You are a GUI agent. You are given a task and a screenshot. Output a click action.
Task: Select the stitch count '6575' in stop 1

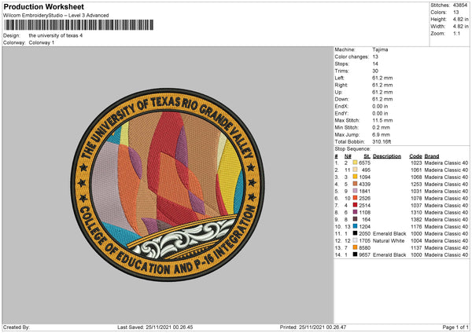click(x=364, y=163)
